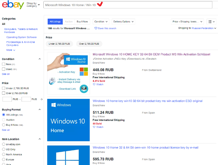Switch to the All Listings tab

[55, 21]
